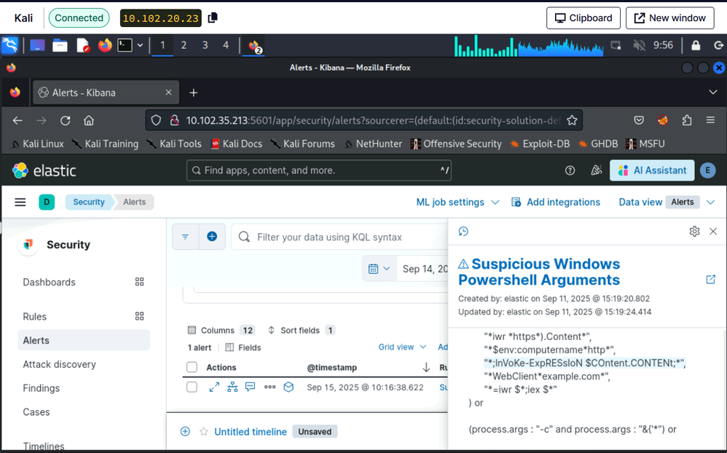The height and width of the screenshot is (453, 727).
Task: Tick the checkbox for Sep 15 alert row
Action: (x=192, y=387)
